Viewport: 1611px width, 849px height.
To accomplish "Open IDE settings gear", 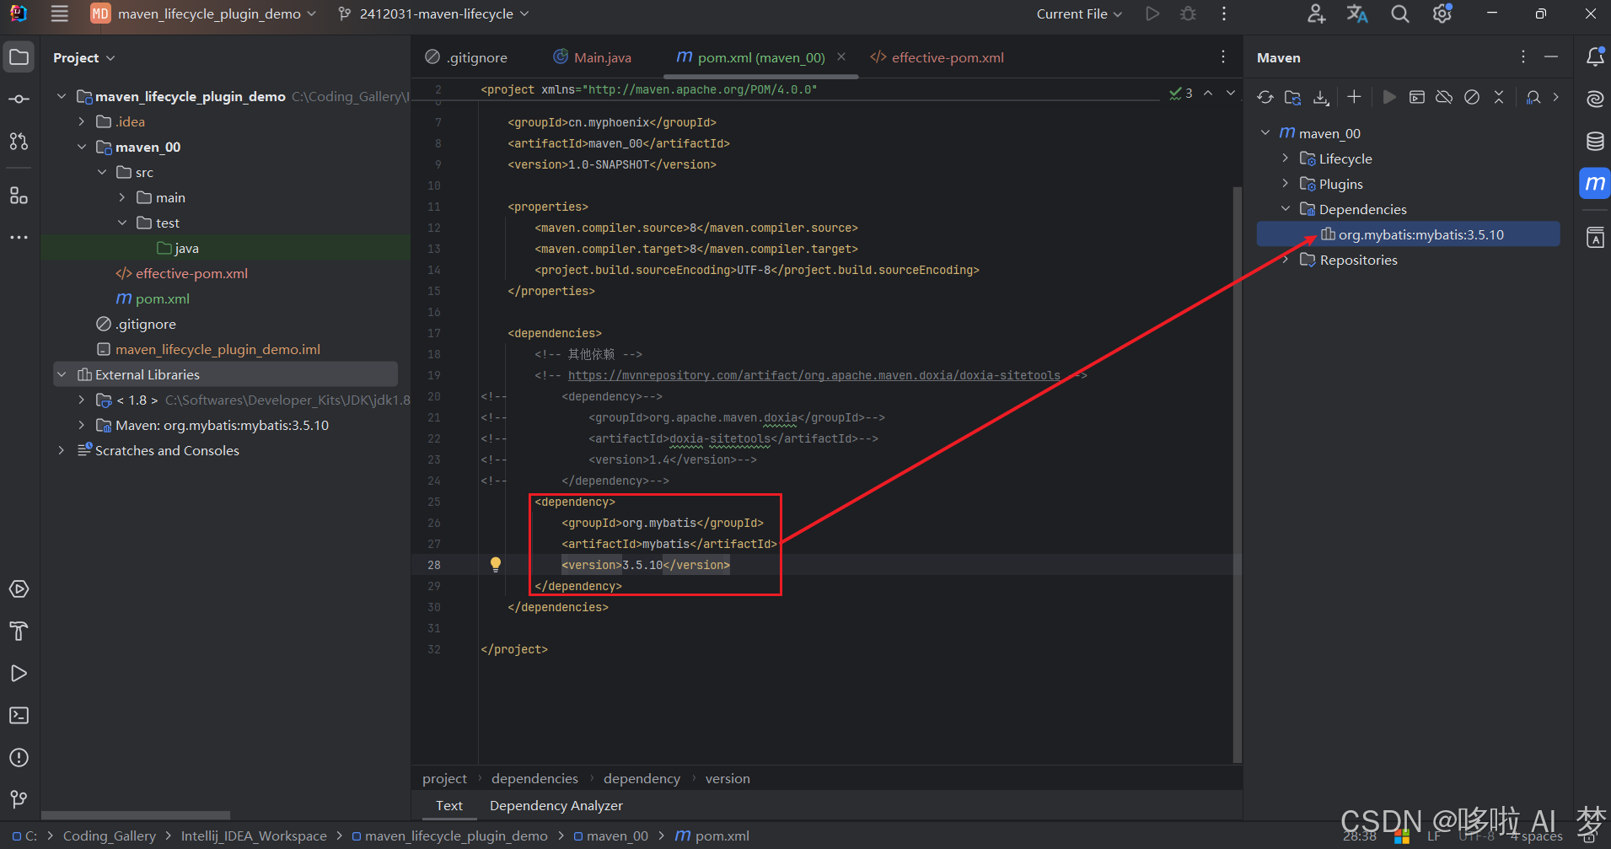I will point(1442,13).
